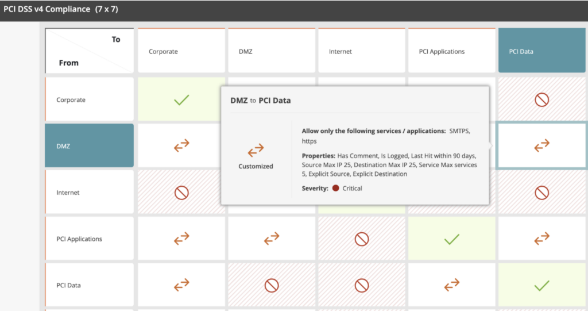Select the DMZ row header

[89, 147]
